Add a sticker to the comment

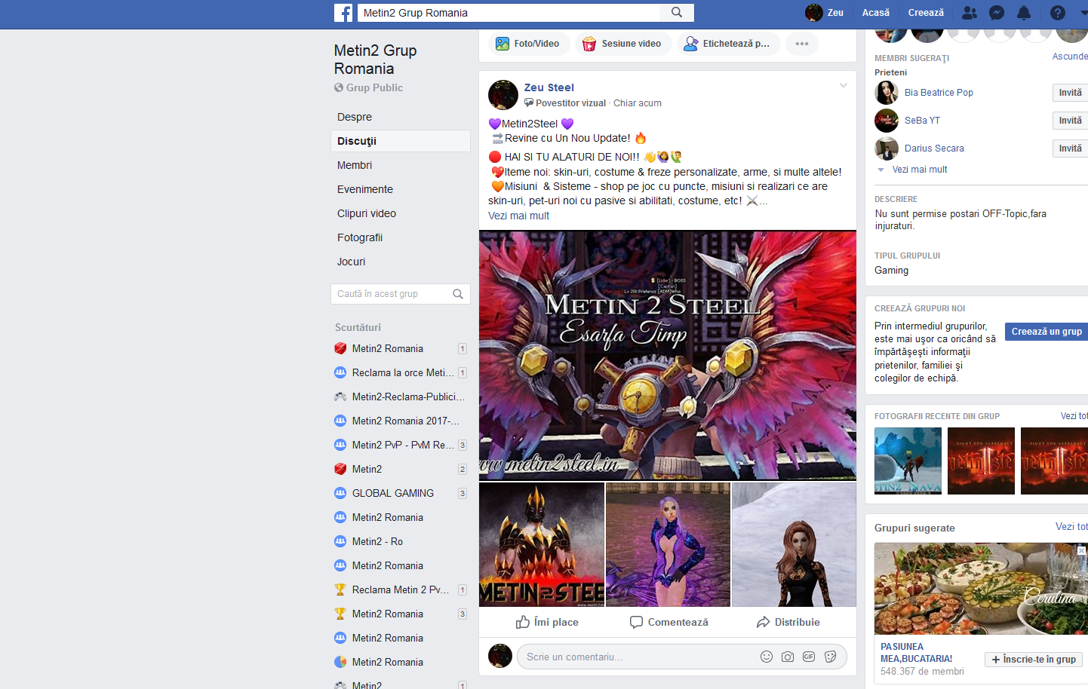point(830,657)
